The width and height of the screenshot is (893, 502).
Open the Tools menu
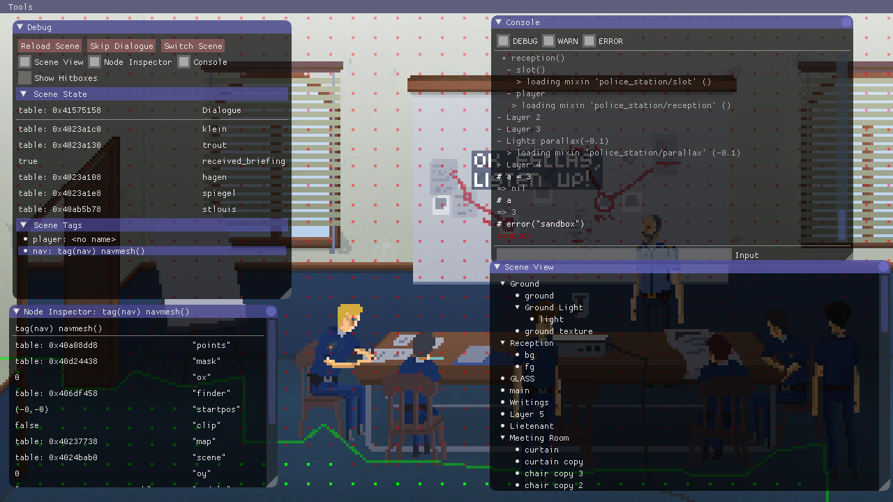(x=20, y=7)
